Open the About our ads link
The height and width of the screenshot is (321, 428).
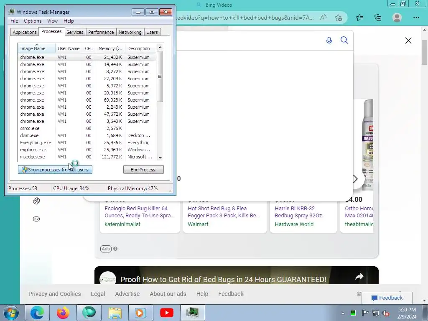click(168, 294)
